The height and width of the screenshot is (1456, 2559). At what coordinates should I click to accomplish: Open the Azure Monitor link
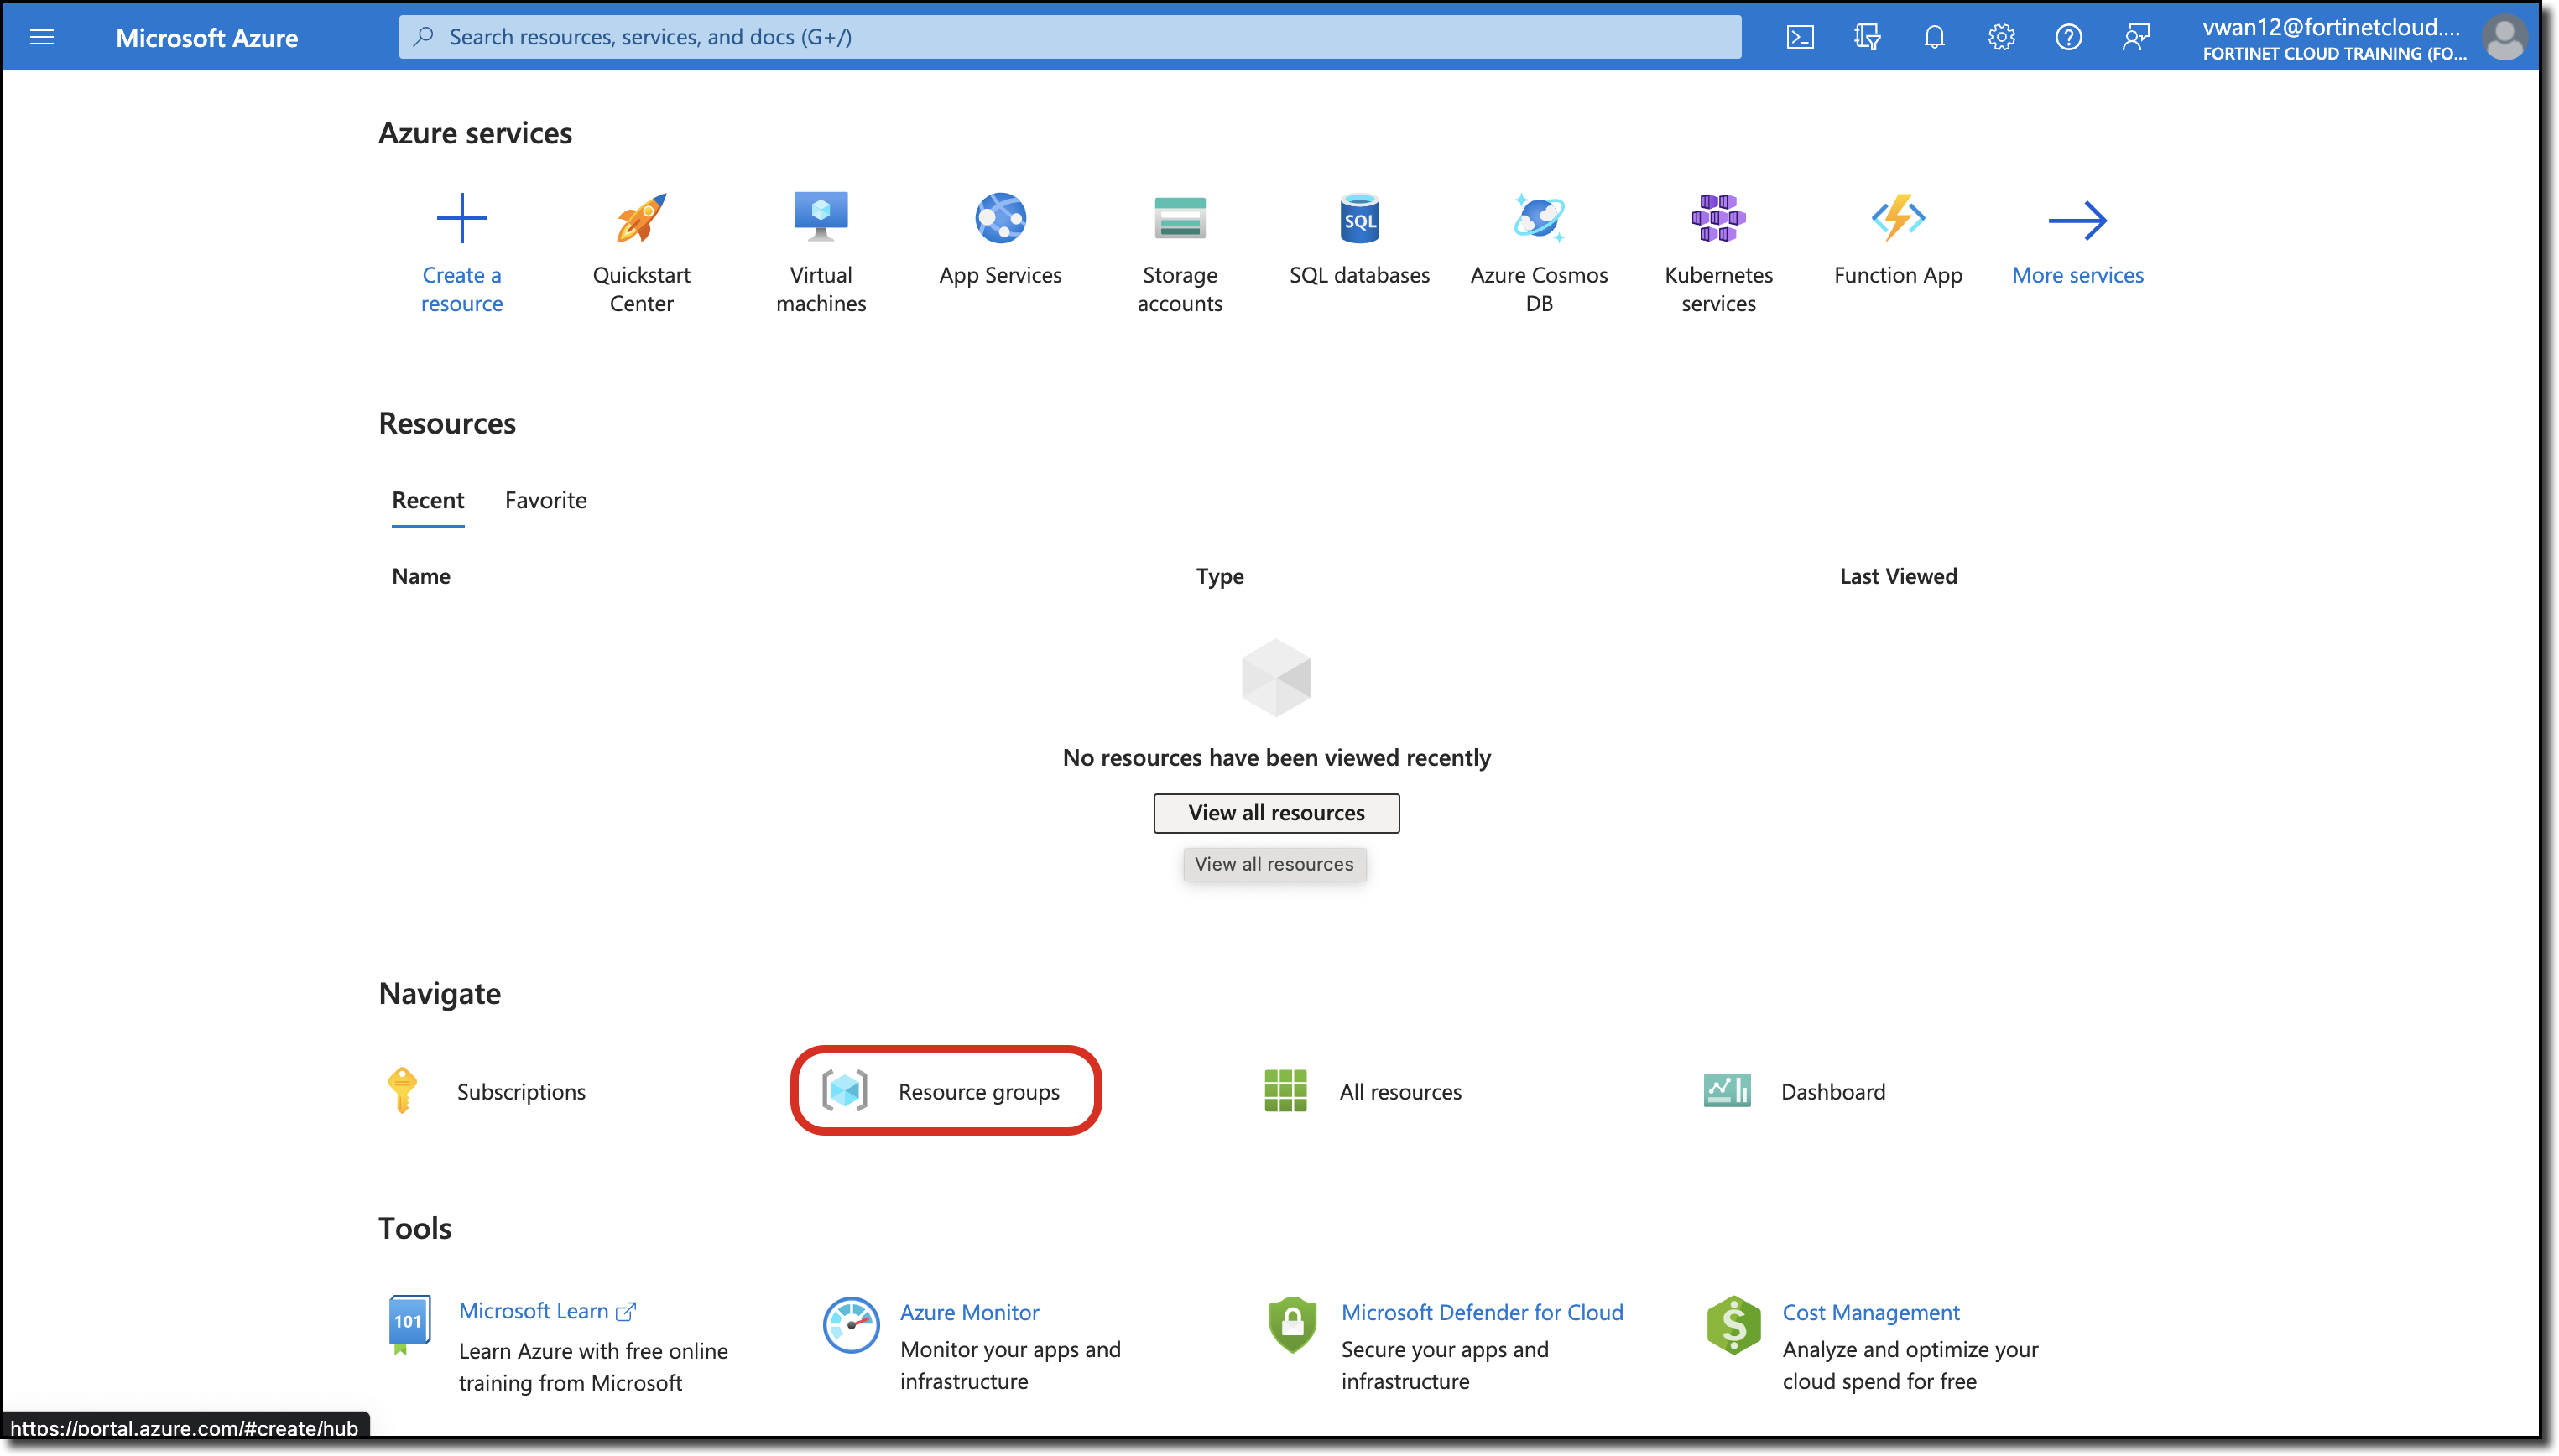968,1312
